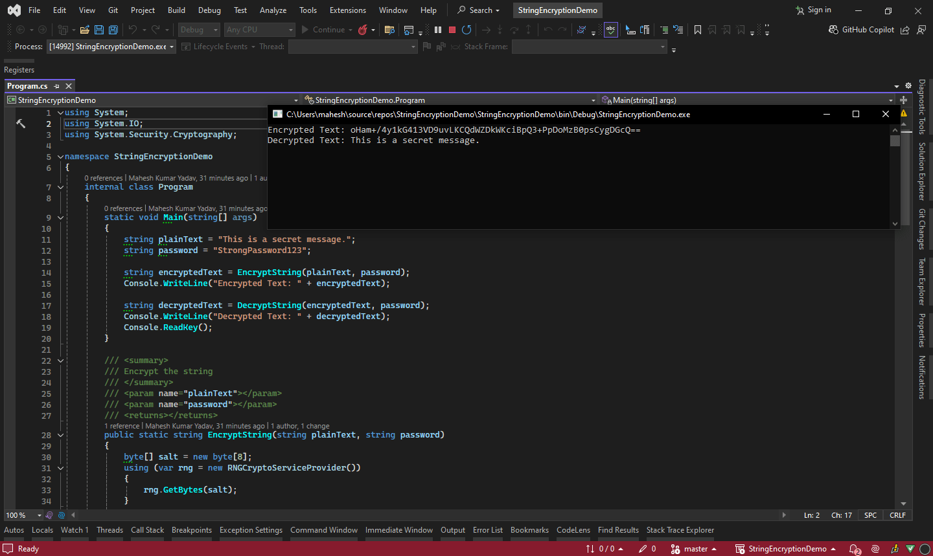Click the Hot Reload flame icon
Screen dimensions: 933x556
[x=363, y=30]
